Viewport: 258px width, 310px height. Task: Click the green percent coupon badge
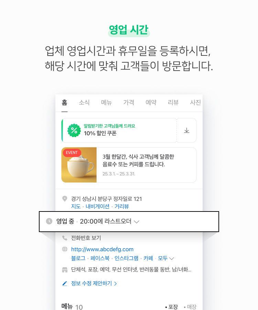tap(74, 131)
